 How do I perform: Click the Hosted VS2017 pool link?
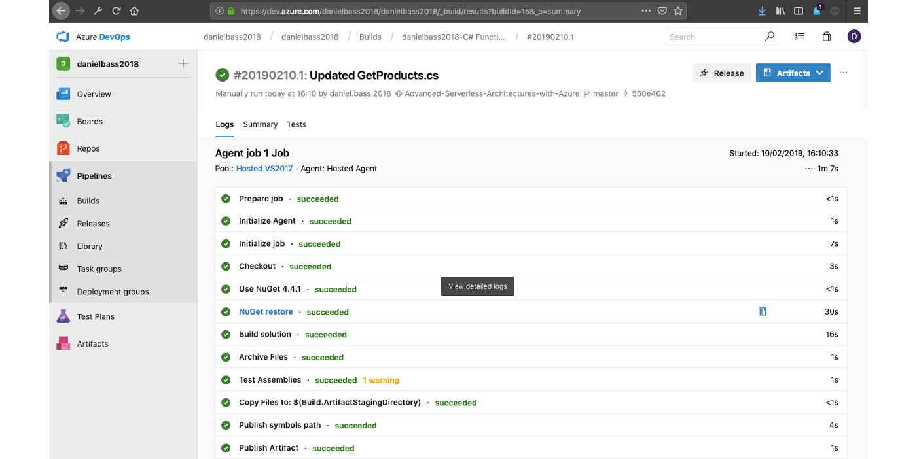[264, 169]
